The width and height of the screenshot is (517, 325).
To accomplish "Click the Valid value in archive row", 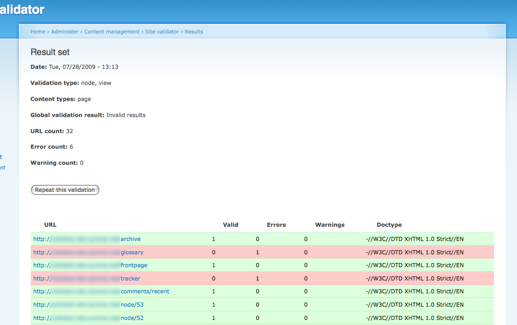I will pyautogui.click(x=214, y=239).
